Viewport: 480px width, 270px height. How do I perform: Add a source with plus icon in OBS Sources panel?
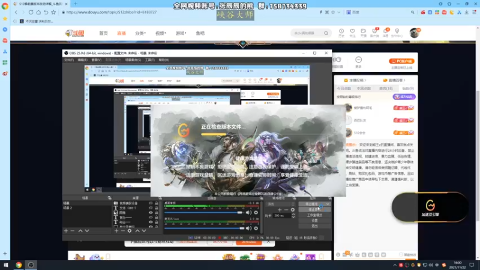coord(116,231)
